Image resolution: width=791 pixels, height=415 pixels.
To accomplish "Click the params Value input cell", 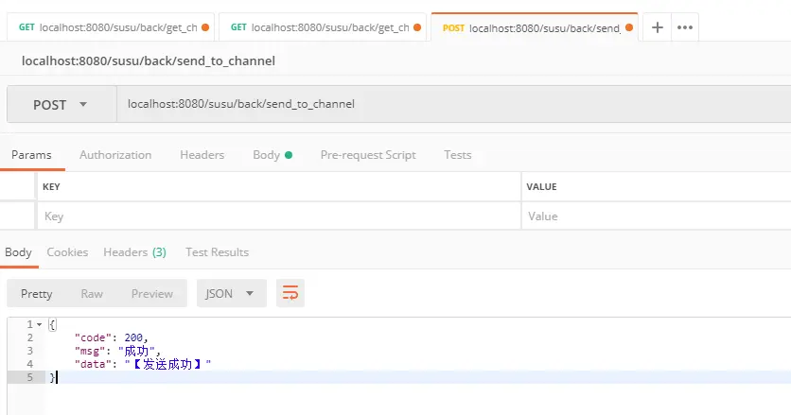I will point(657,216).
